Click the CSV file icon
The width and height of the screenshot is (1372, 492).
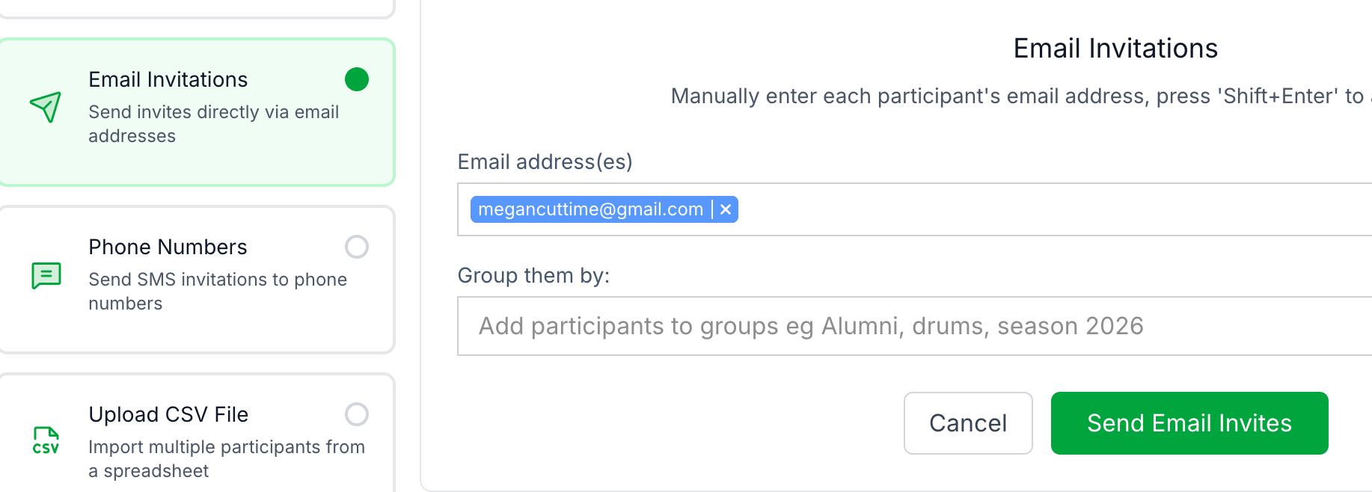tap(46, 440)
